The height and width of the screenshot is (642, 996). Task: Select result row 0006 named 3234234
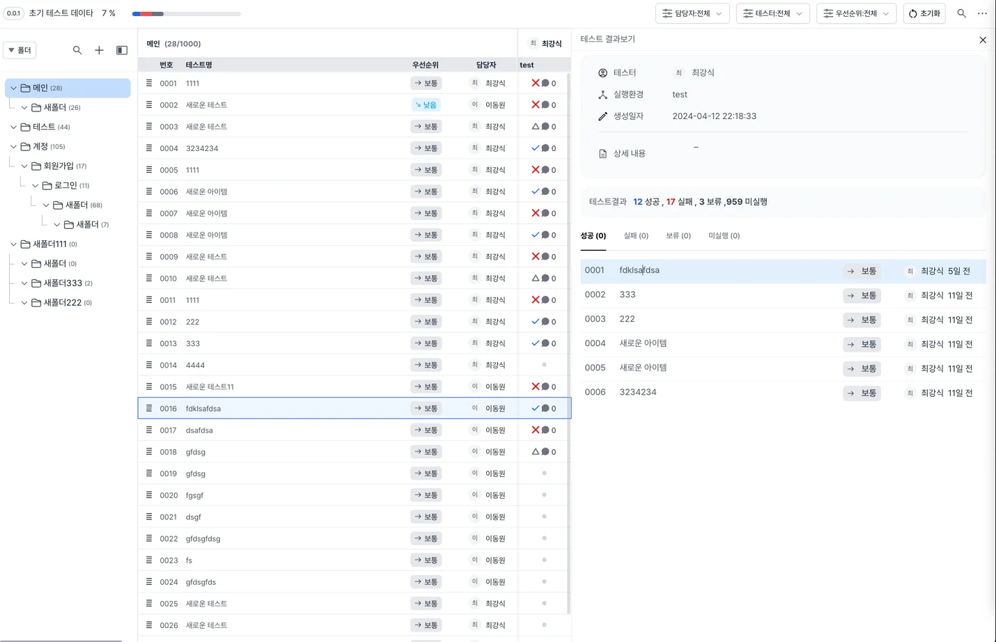783,393
